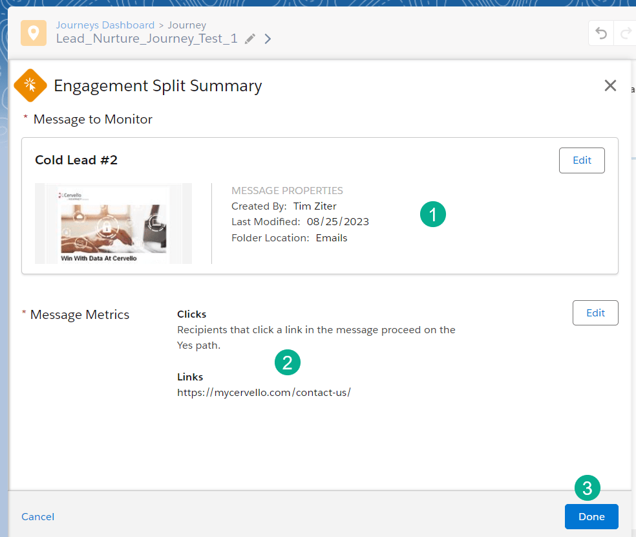Edit the Cold Lead #2 message
The width and height of the screenshot is (636, 537).
(582, 160)
